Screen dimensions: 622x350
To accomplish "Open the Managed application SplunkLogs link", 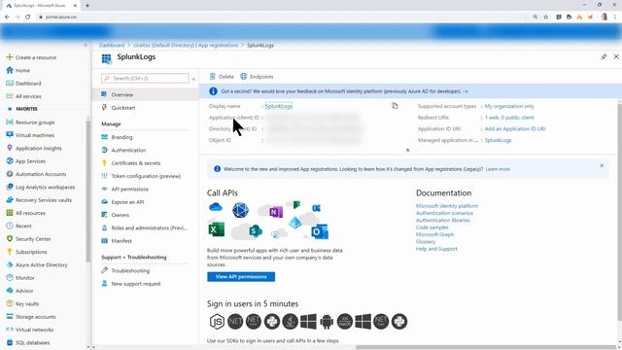I will pos(499,140).
